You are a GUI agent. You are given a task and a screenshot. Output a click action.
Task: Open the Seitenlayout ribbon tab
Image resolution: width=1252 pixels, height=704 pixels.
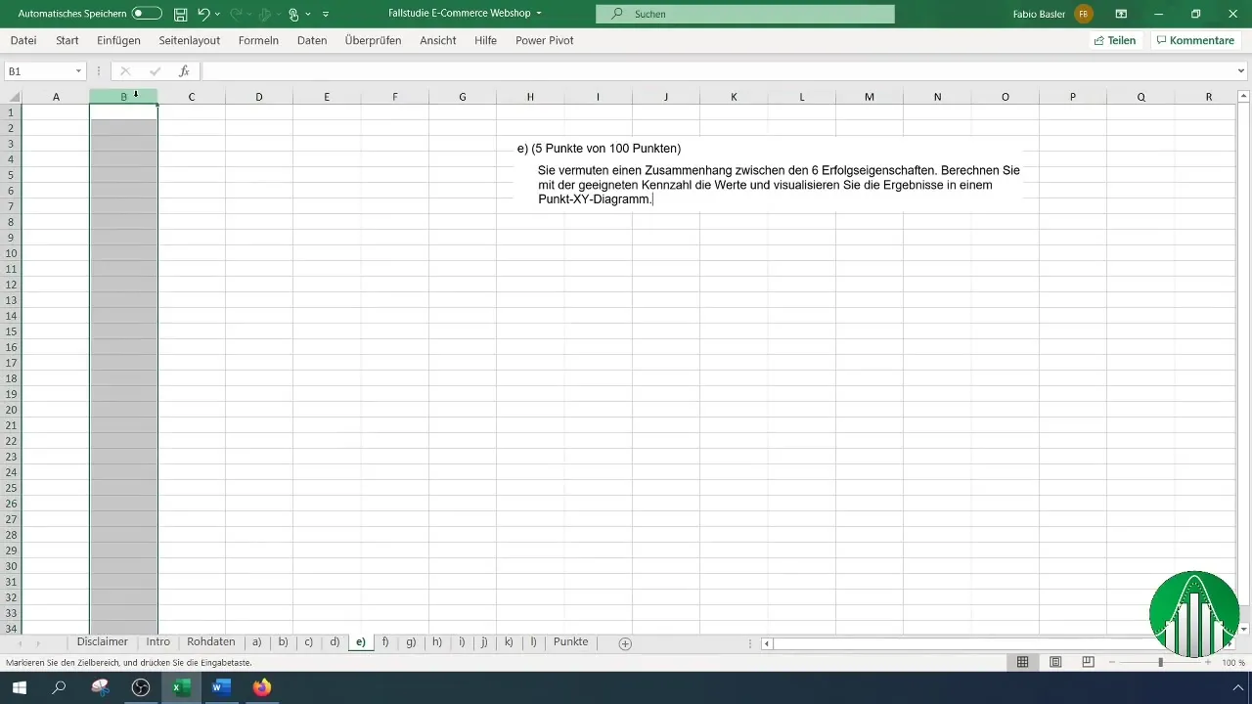190,40
